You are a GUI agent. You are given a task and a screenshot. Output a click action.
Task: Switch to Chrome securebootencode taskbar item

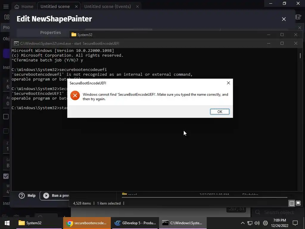coord(87,223)
